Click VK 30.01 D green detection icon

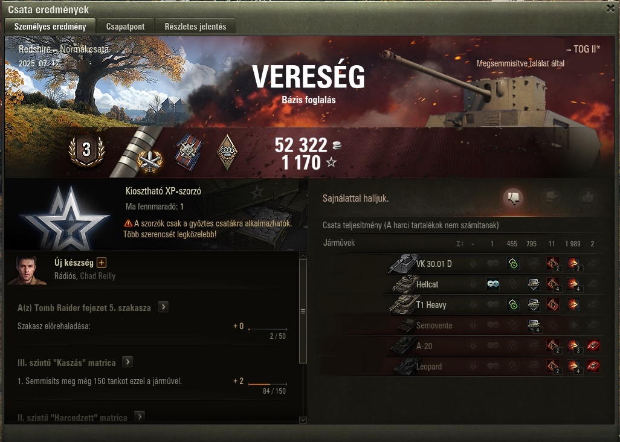(x=513, y=263)
